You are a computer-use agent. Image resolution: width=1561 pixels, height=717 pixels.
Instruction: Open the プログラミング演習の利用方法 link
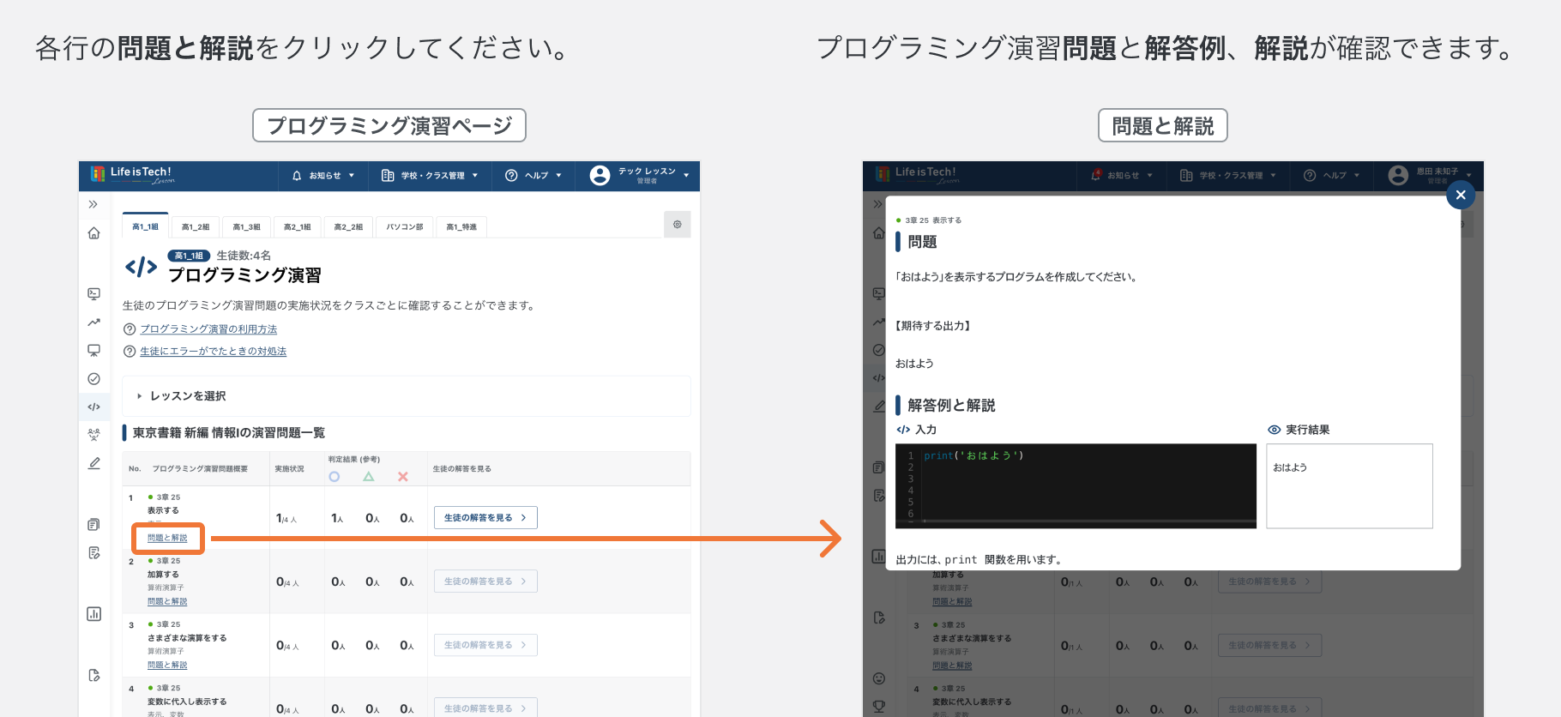(208, 329)
